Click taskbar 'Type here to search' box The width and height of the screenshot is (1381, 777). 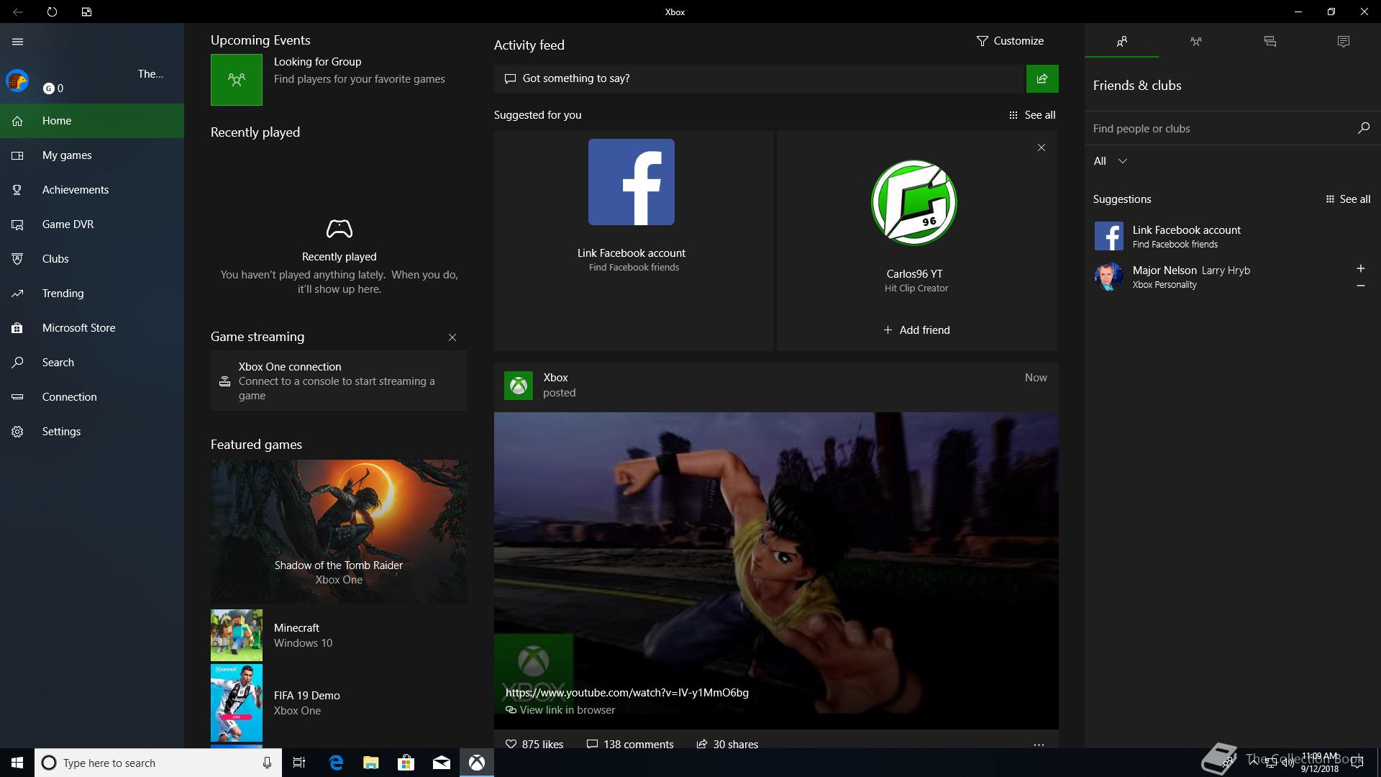tap(158, 763)
